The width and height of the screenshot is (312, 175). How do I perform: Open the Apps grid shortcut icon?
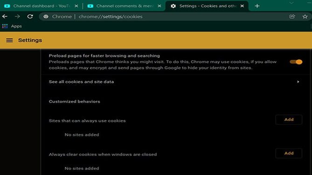pos(5,26)
